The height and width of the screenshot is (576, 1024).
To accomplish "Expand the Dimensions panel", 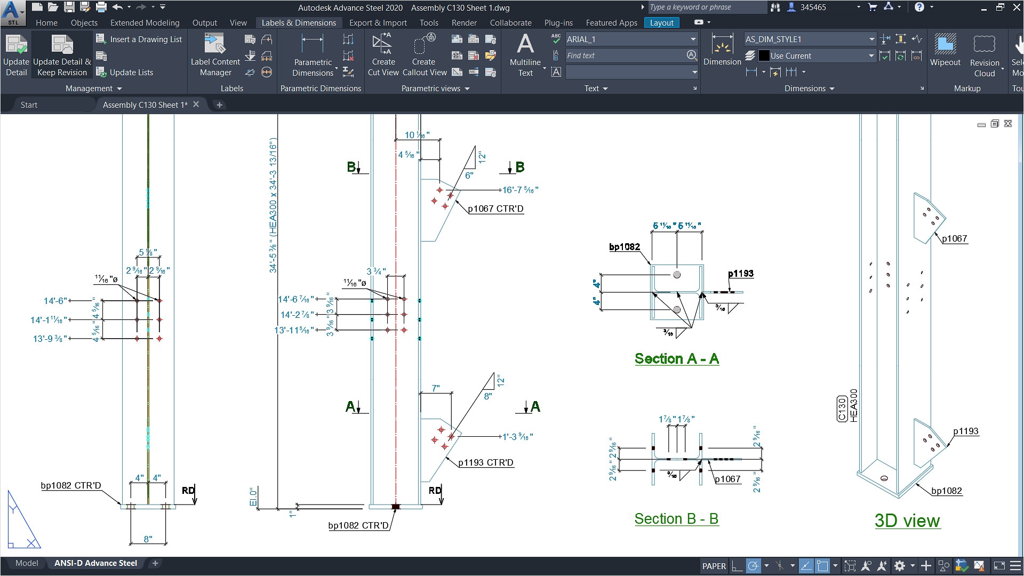I will coord(809,89).
